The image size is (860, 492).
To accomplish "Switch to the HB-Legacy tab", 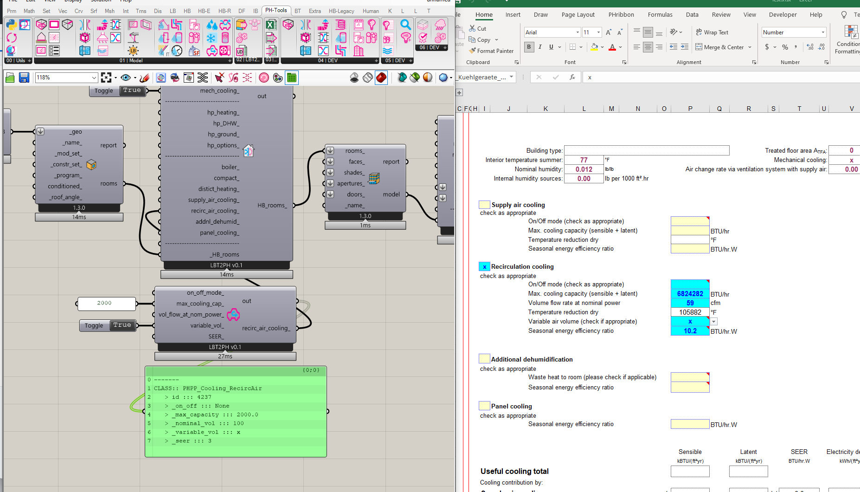I will point(341,11).
